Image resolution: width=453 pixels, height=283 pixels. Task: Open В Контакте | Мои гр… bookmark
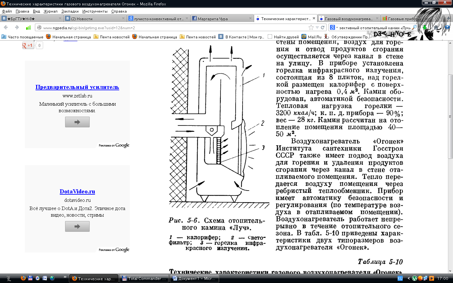242,37
